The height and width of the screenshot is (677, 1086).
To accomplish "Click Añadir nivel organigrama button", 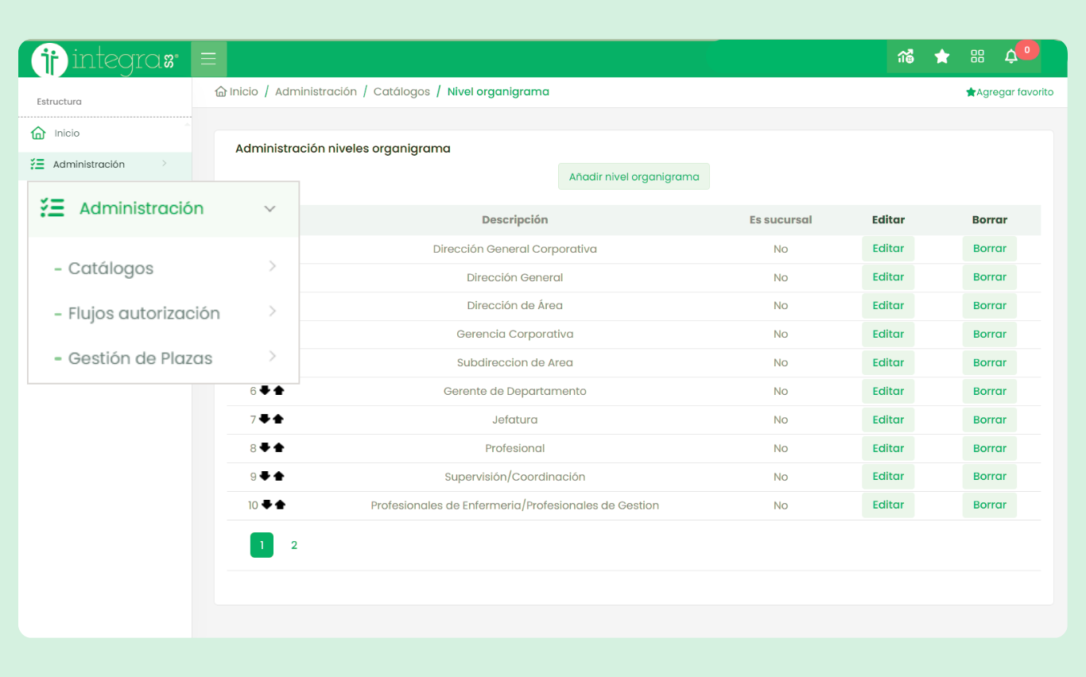I will coord(634,176).
